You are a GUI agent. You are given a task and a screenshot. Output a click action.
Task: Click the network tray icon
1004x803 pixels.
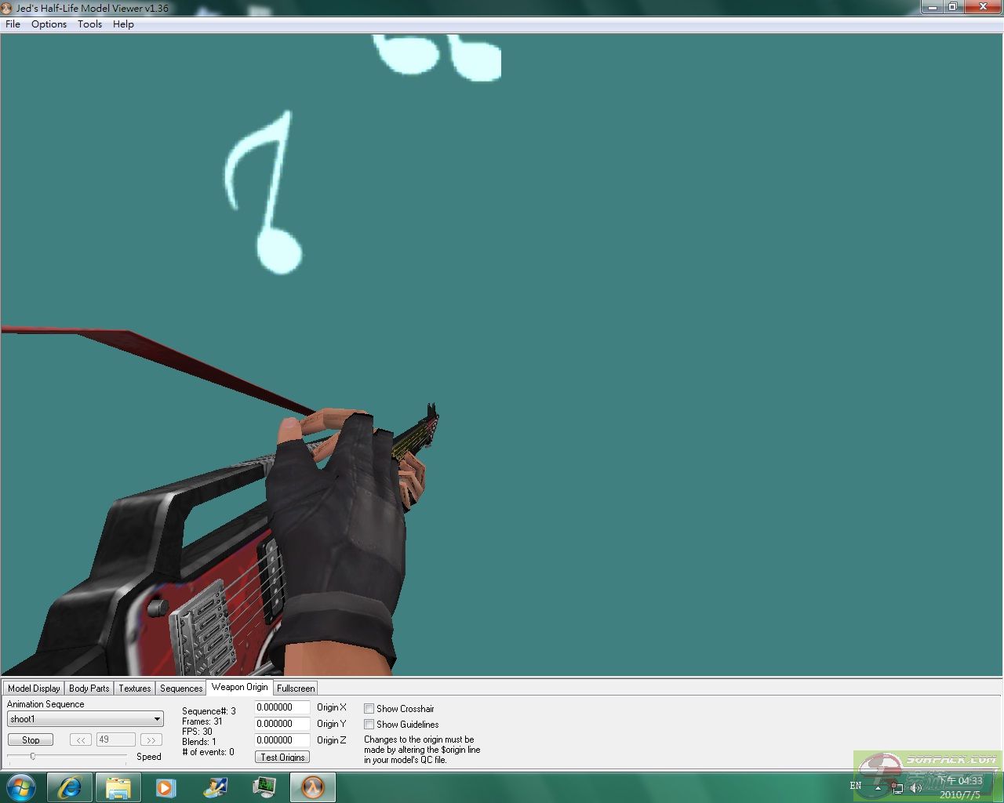coord(897,787)
